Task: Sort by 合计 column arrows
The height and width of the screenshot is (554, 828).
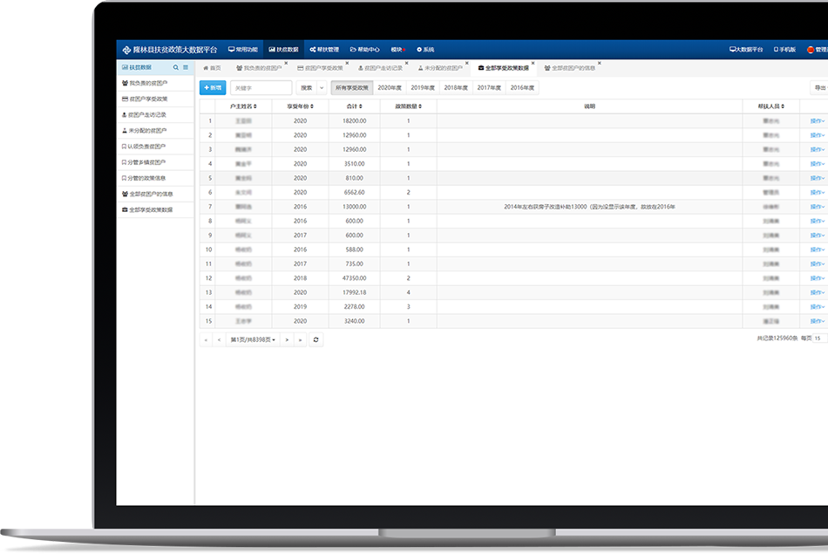Action: [361, 106]
